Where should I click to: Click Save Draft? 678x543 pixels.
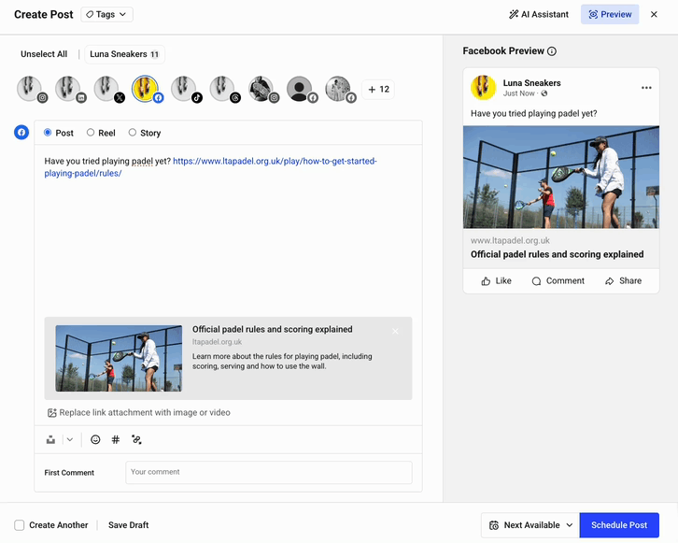pyautogui.click(x=129, y=525)
